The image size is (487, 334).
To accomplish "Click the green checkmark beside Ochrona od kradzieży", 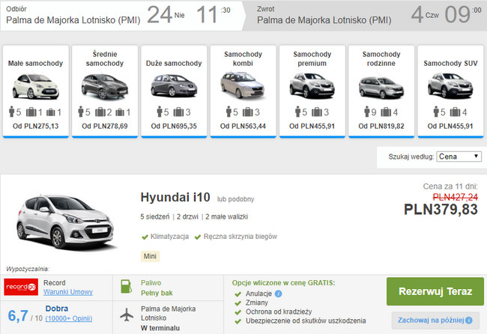I will pyautogui.click(x=238, y=312).
